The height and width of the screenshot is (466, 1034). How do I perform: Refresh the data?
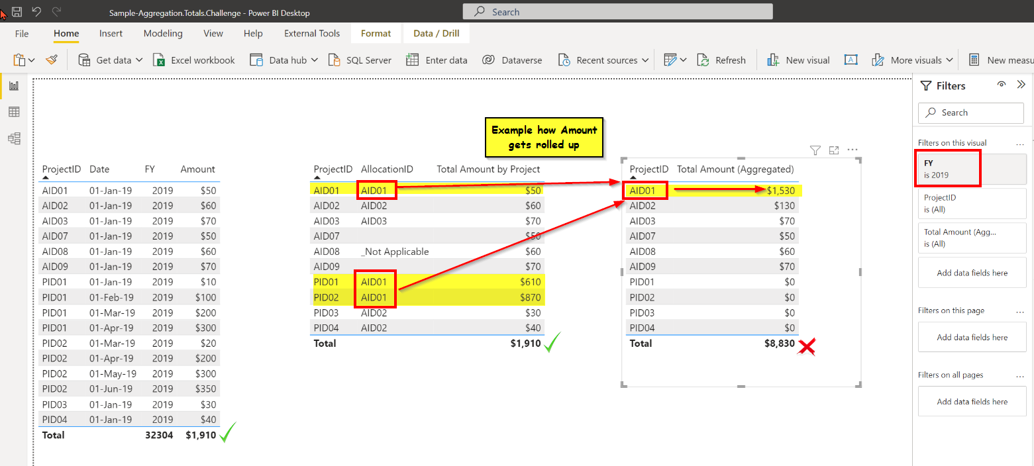coord(721,60)
